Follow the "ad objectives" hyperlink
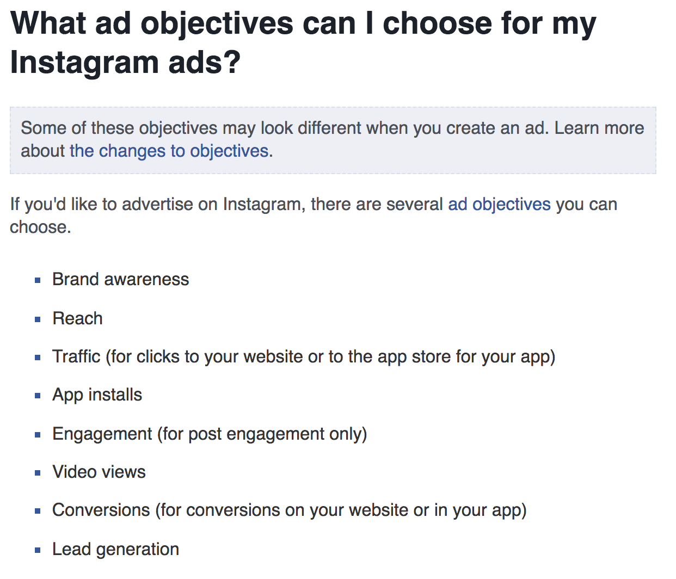 pyautogui.click(x=499, y=204)
